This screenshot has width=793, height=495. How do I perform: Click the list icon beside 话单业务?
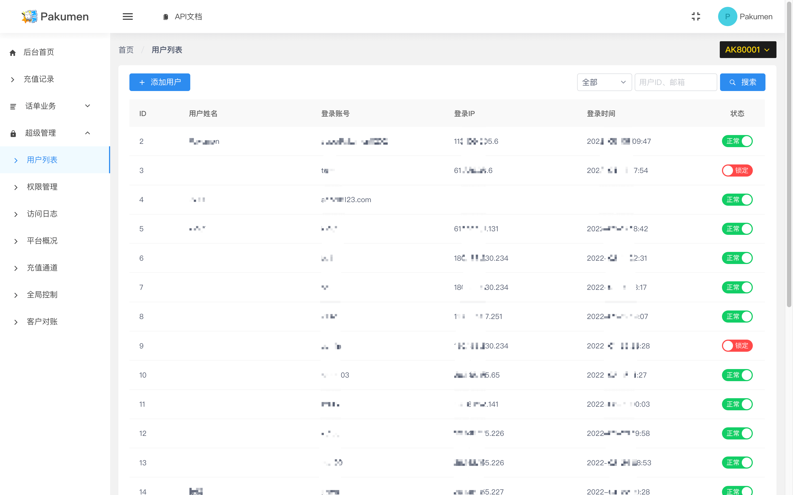point(13,106)
